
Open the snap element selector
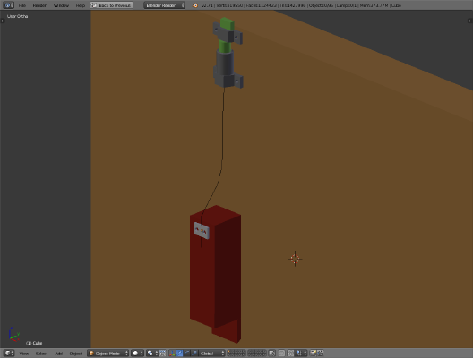pos(301,354)
